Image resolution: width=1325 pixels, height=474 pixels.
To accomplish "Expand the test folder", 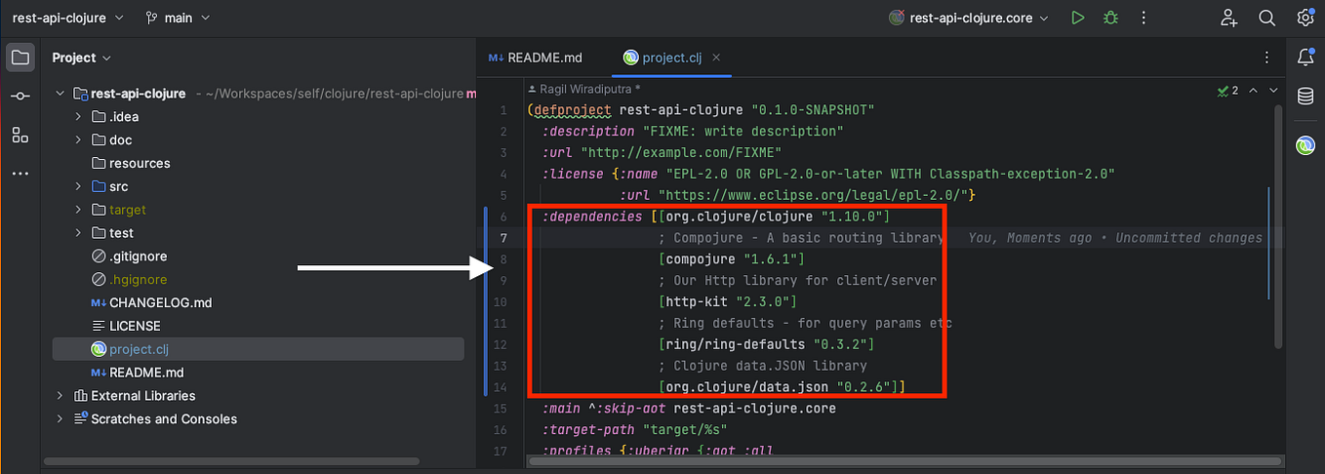I will (x=78, y=233).
